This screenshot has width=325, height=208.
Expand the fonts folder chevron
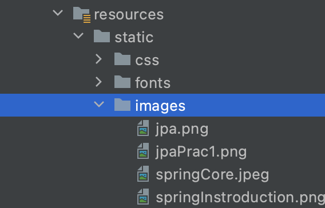pyautogui.click(x=98, y=82)
